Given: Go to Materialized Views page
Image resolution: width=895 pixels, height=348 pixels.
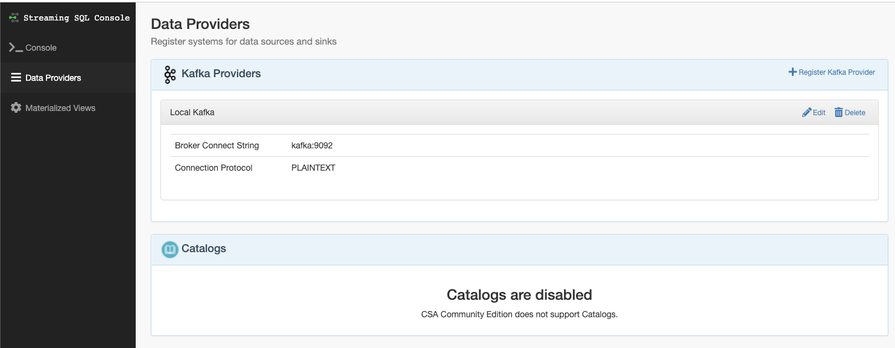Looking at the screenshot, I should tap(60, 108).
